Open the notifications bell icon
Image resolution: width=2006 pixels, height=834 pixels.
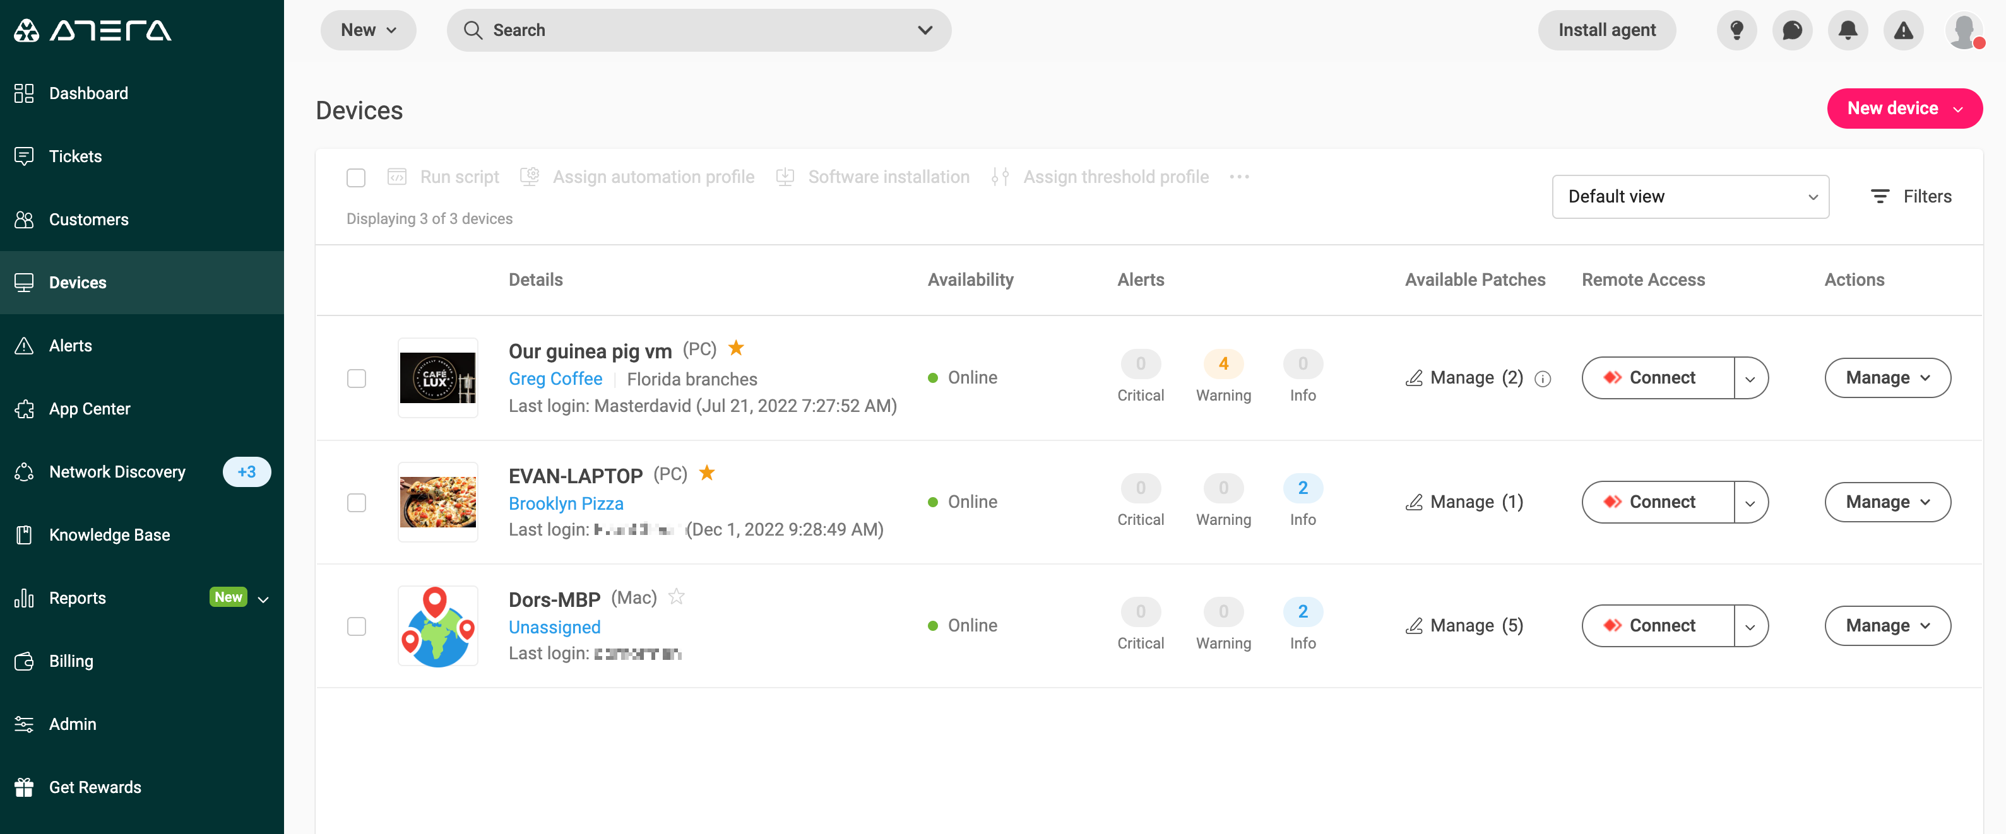1847,30
